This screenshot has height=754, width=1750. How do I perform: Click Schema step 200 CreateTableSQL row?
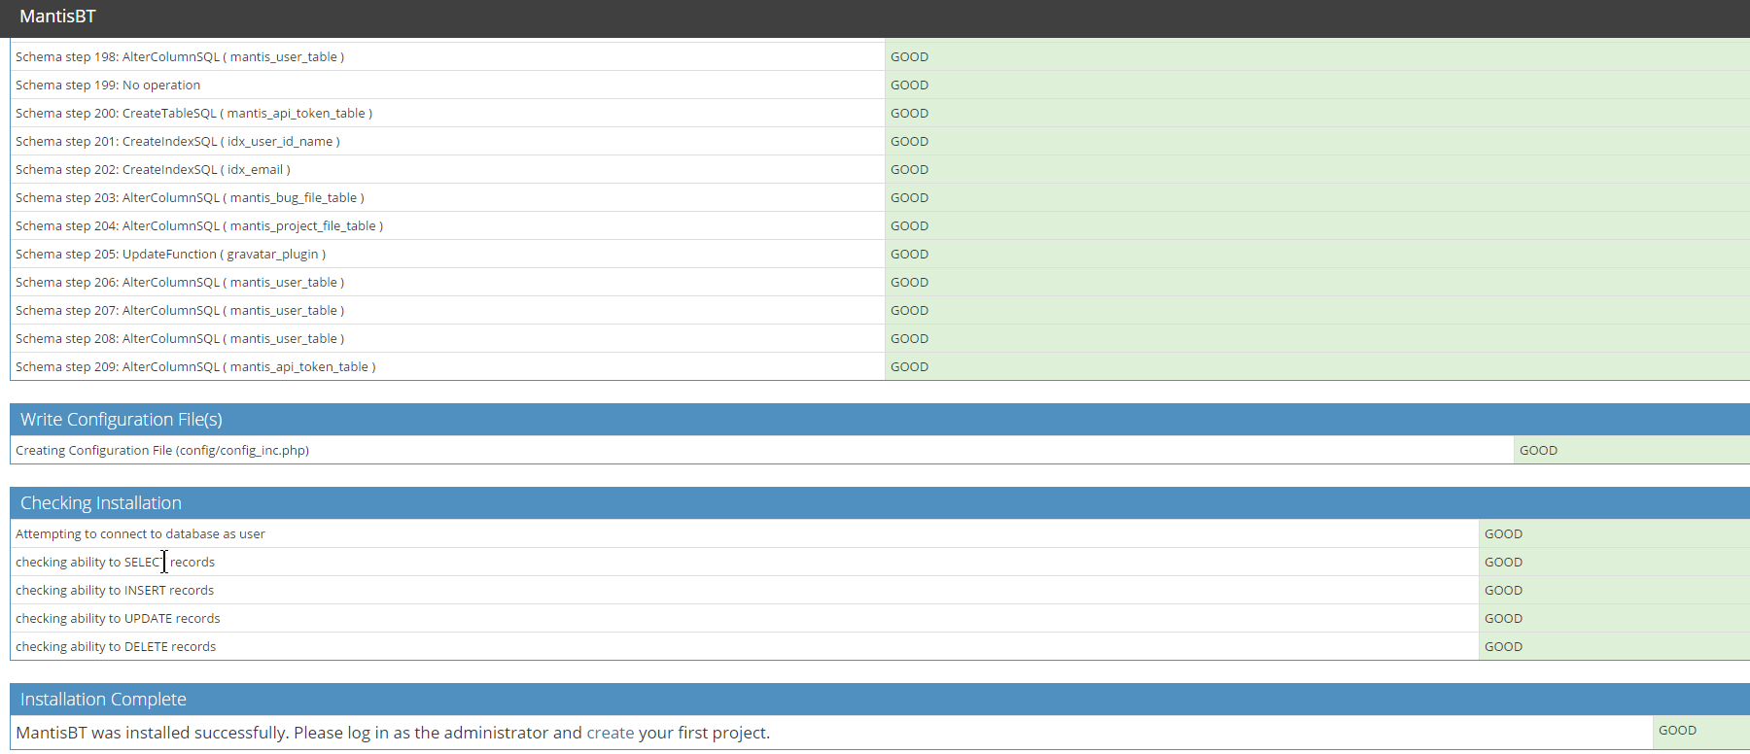coord(193,114)
